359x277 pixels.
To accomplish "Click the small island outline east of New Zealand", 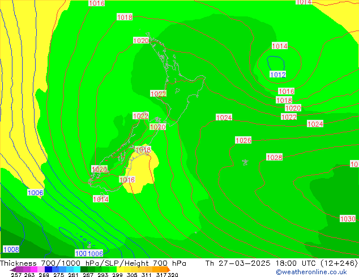I will pyautogui.click(x=245, y=162).
